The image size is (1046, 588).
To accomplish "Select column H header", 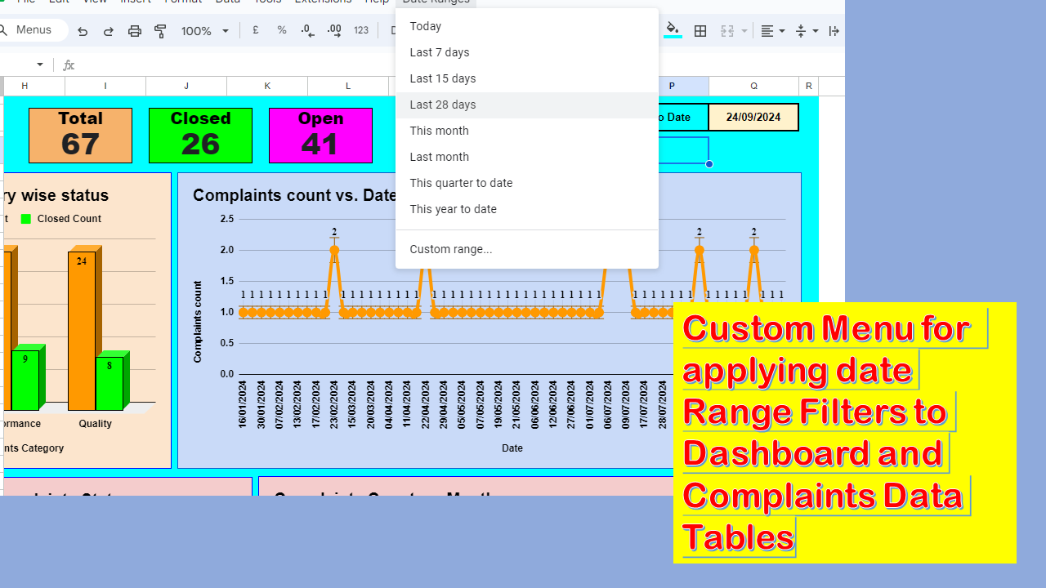I will [x=34, y=86].
